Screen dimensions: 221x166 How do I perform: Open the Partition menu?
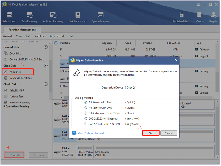[40, 36]
